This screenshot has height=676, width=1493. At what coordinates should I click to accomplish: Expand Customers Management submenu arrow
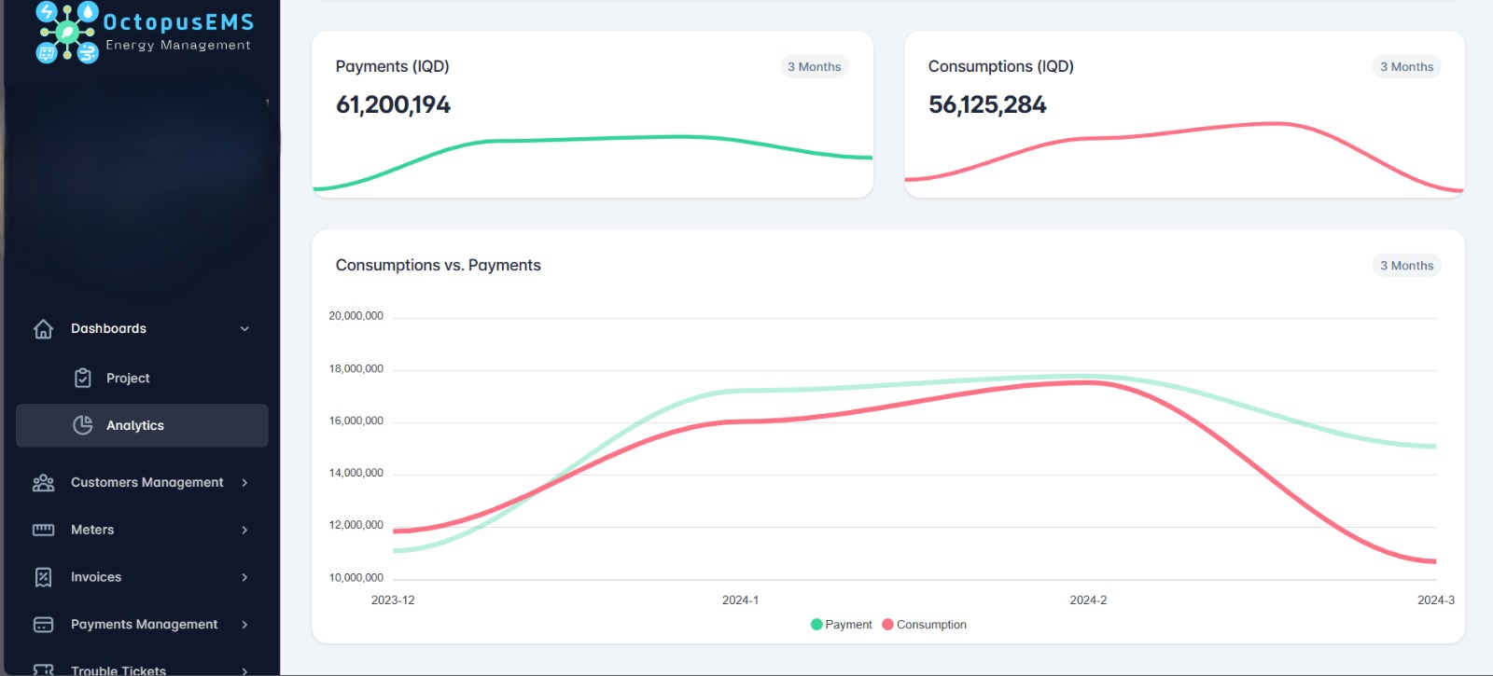click(244, 482)
